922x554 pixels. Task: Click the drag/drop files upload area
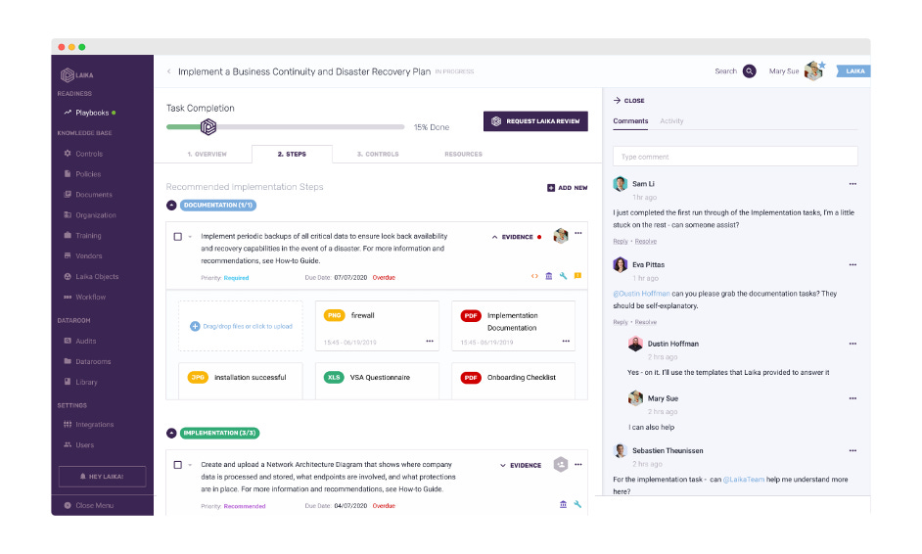(241, 326)
